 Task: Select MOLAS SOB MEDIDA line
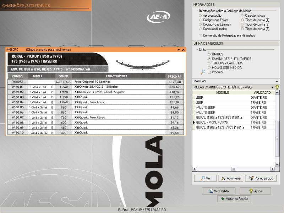click(209, 68)
